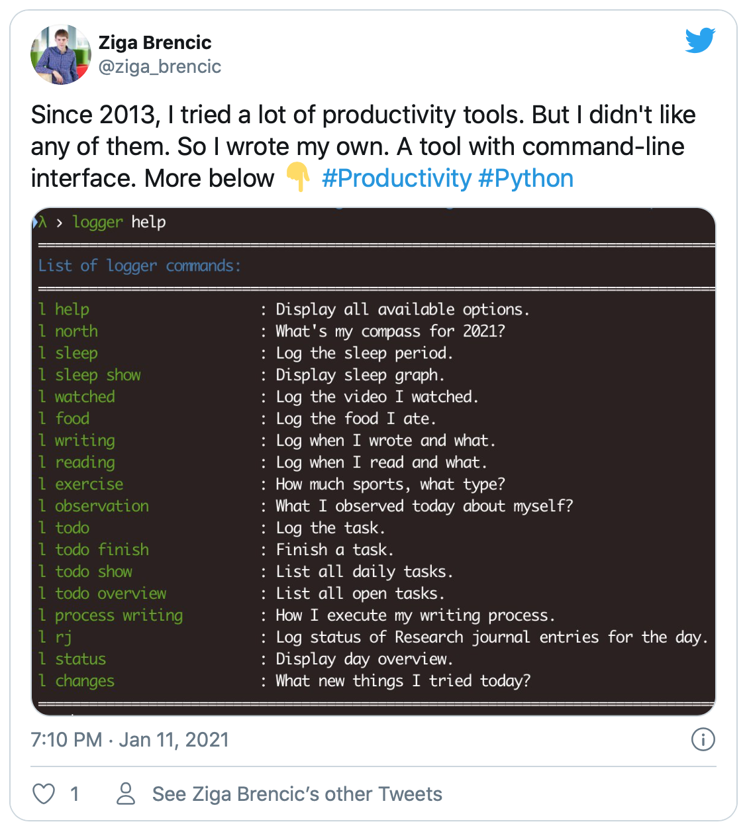Viewport: 747px width, 836px height.
Task: Click the person silhouette icon
Action: point(126,794)
